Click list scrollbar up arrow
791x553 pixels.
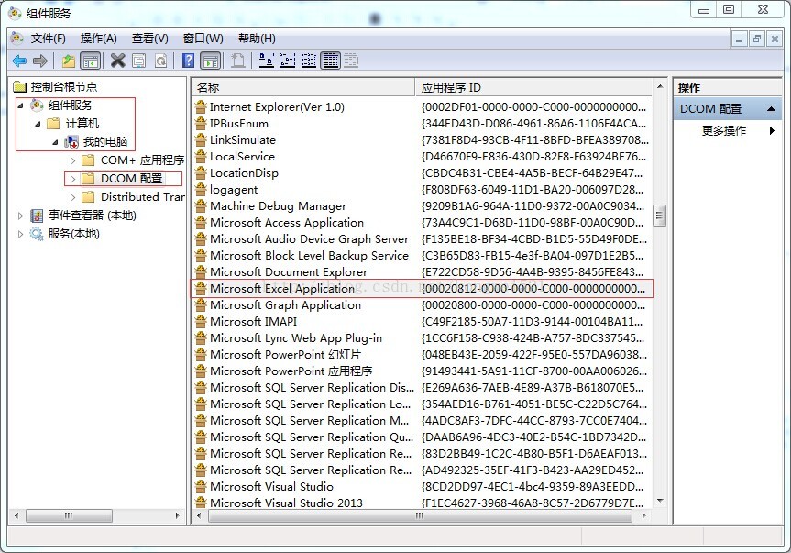(659, 87)
